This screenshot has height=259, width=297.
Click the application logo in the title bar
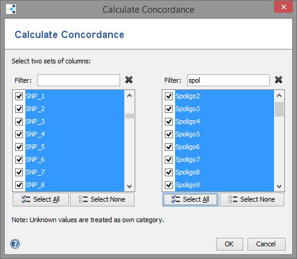11,9
